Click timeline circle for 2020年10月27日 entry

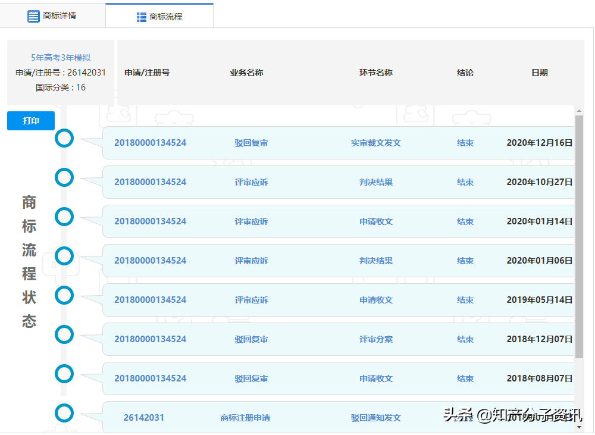point(64,177)
